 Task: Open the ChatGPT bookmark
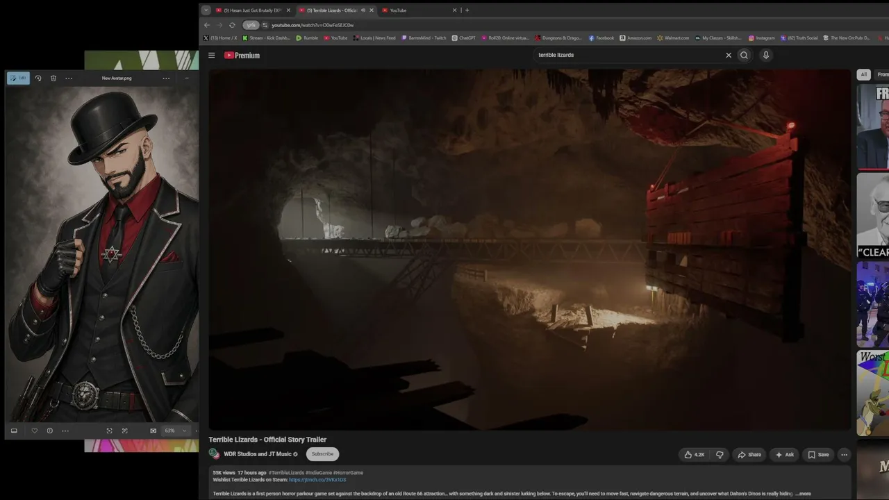[x=463, y=38]
